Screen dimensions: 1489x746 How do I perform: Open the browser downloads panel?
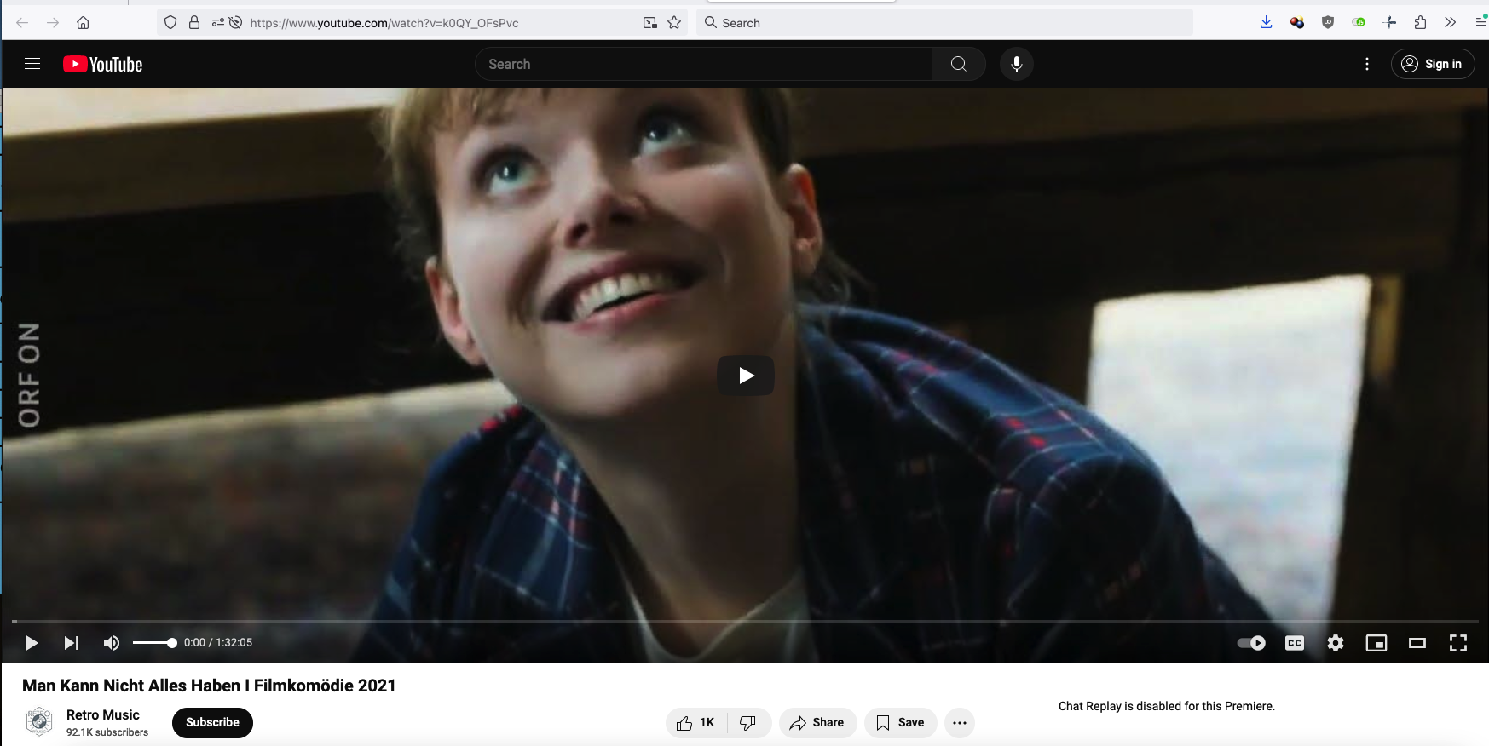(1267, 23)
